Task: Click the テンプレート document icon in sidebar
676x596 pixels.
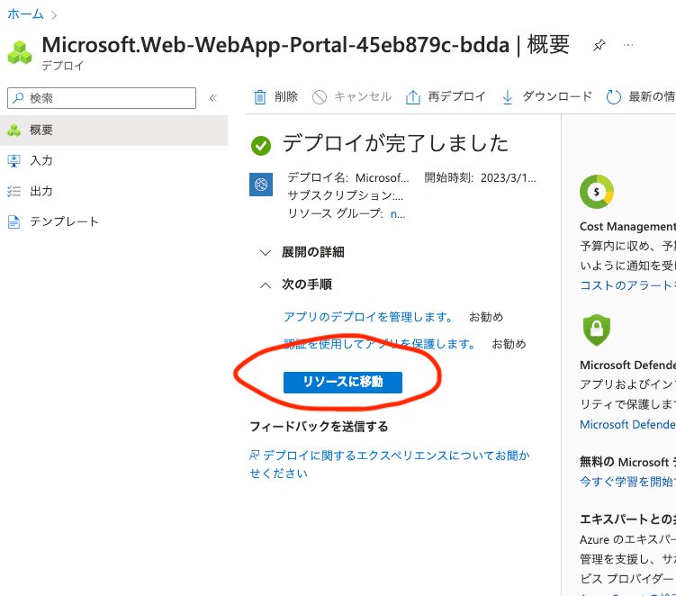Action: point(14,221)
